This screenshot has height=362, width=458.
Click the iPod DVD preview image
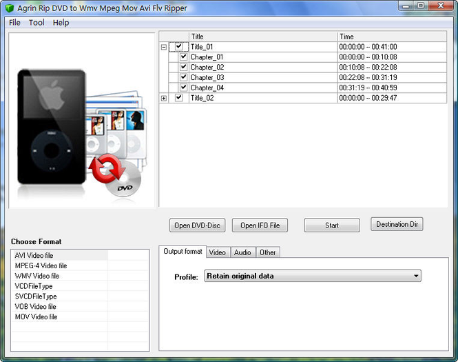(x=81, y=120)
